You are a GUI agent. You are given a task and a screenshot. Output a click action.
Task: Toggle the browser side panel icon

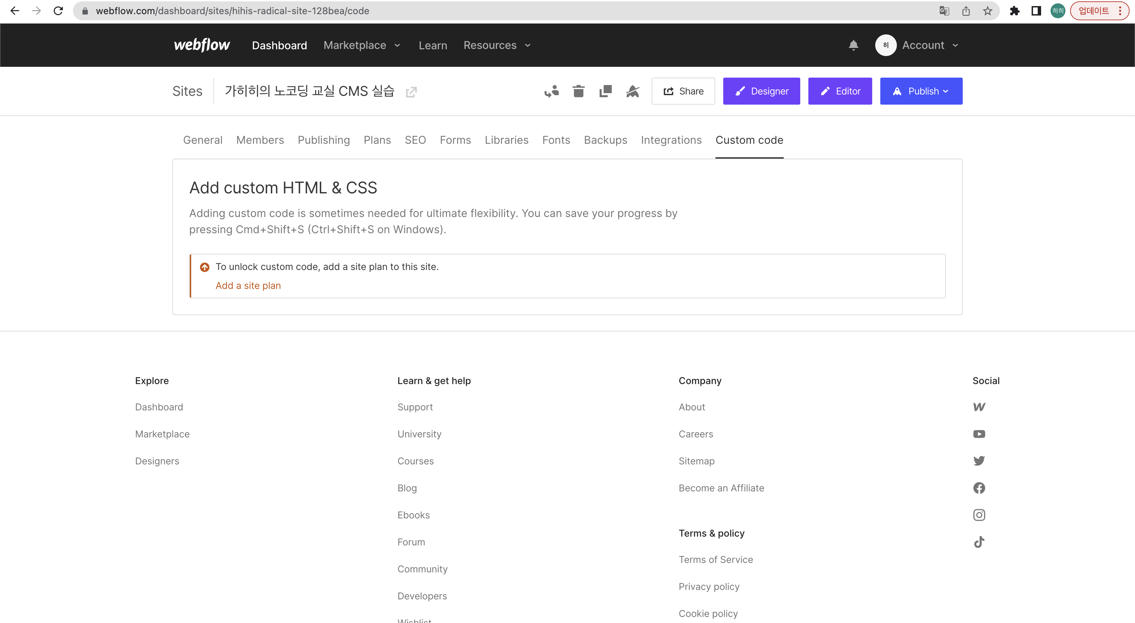coord(1036,10)
